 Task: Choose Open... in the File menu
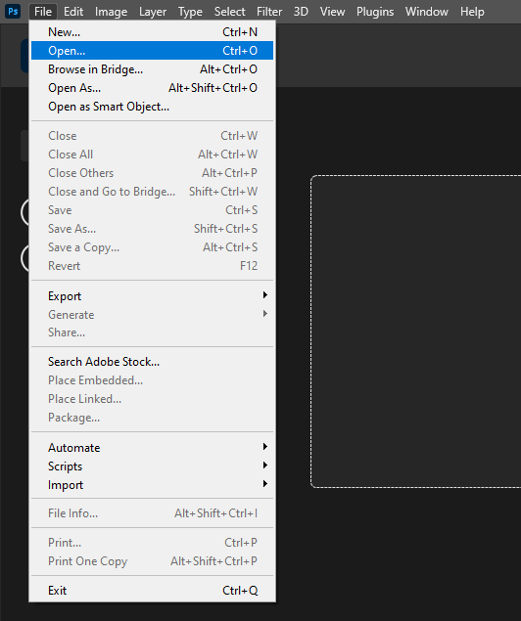152,51
